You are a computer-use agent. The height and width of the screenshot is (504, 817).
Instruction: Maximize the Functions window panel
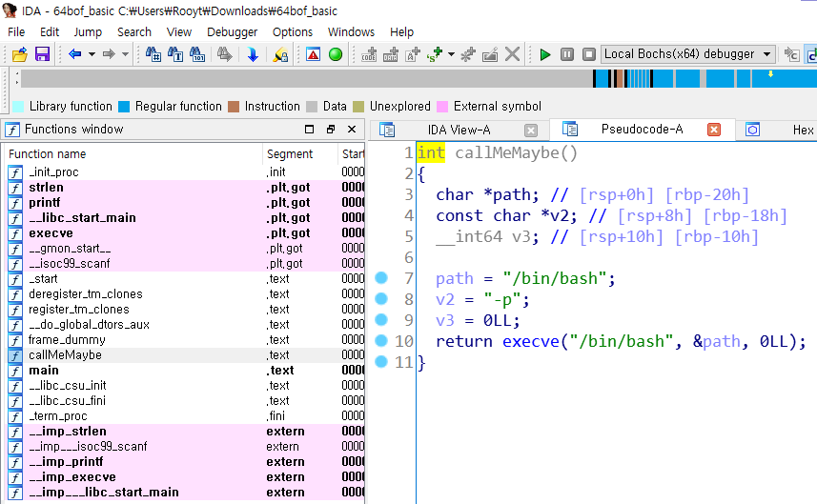[309, 130]
